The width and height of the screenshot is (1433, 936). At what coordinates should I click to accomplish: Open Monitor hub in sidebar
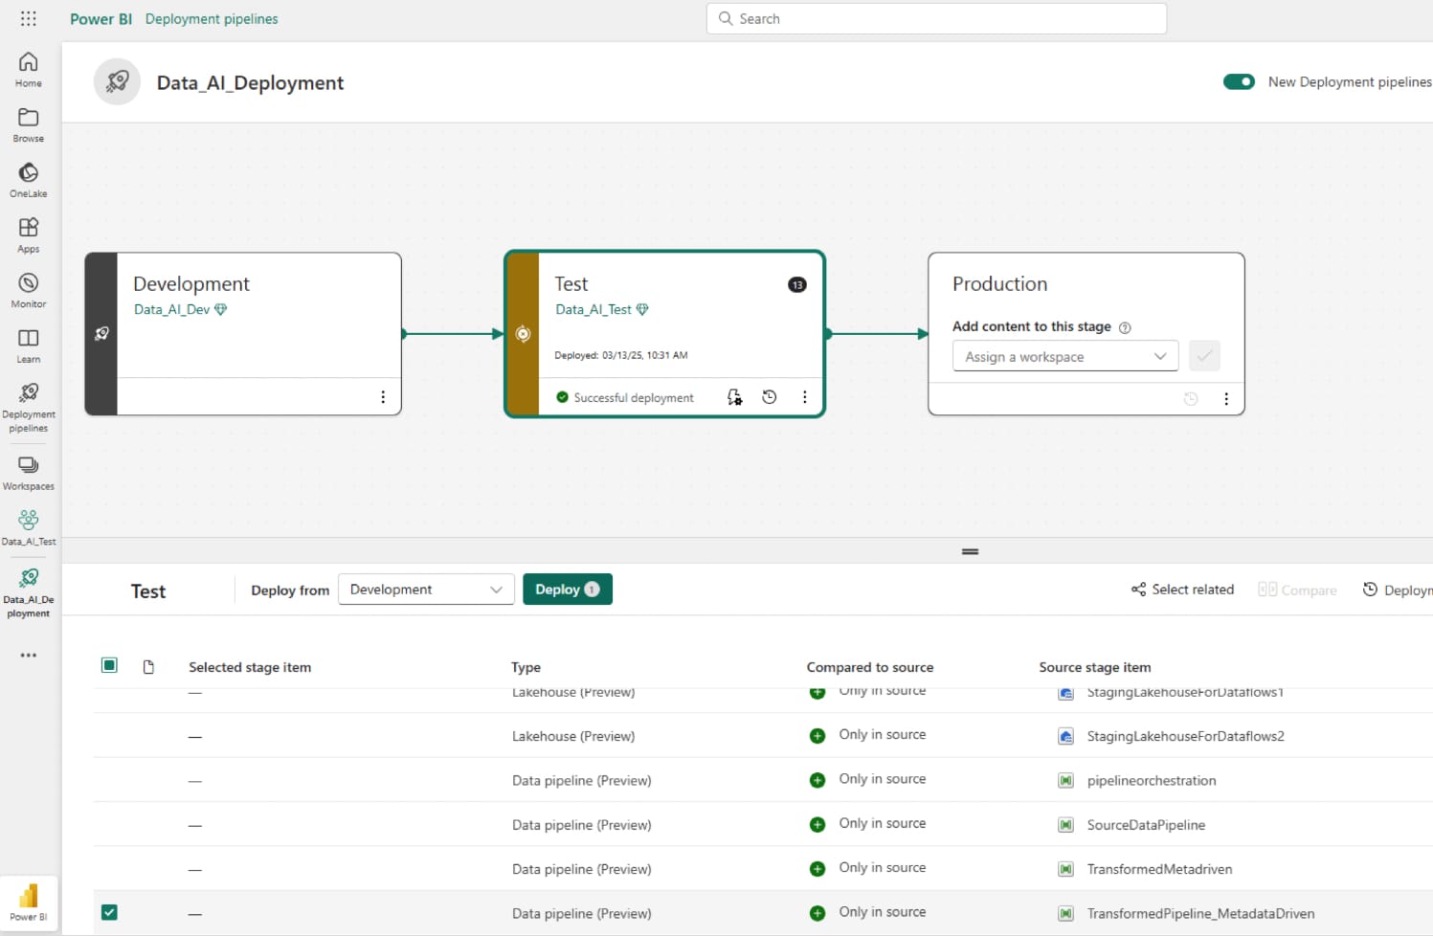(x=29, y=291)
